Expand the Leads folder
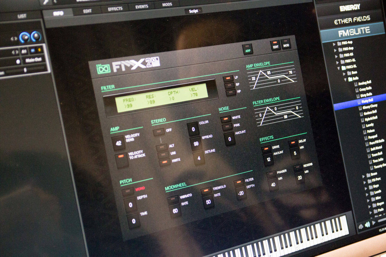Screen dimensions: 386x257 pyautogui.click(x=367, y=194)
